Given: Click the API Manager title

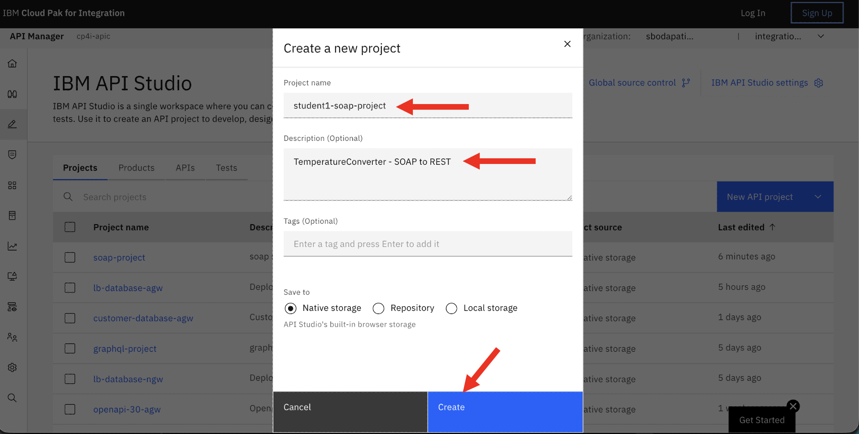Looking at the screenshot, I should (36, 36).
